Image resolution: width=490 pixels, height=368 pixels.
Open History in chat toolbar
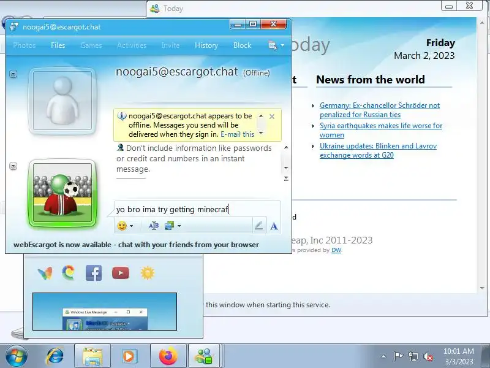(206, 45)
